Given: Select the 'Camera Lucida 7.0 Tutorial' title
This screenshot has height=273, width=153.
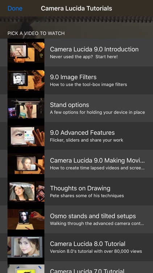Looking at the screenshot, I should [87, 271].
